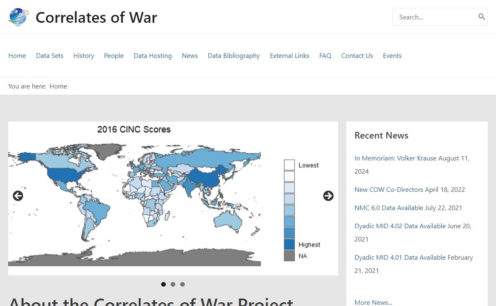
Task: Click the Correlates of War site title
Action: (x=96, y=17)
